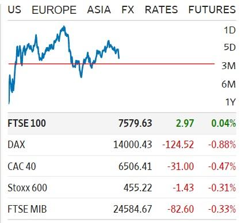Click the DAX value 14000.43
The height and width of the screenshot is (223, 241).
133,145
